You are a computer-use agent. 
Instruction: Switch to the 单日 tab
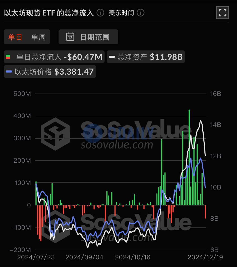(x=15, y=37)
